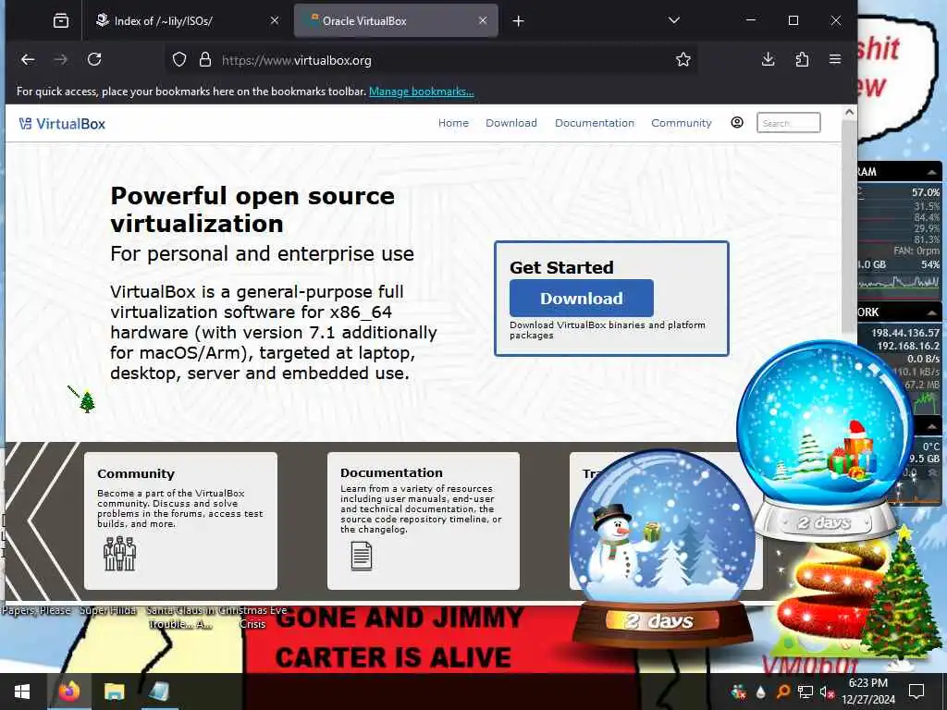
Task: Click the VirtualBox site title text
Action: (70, 124)
